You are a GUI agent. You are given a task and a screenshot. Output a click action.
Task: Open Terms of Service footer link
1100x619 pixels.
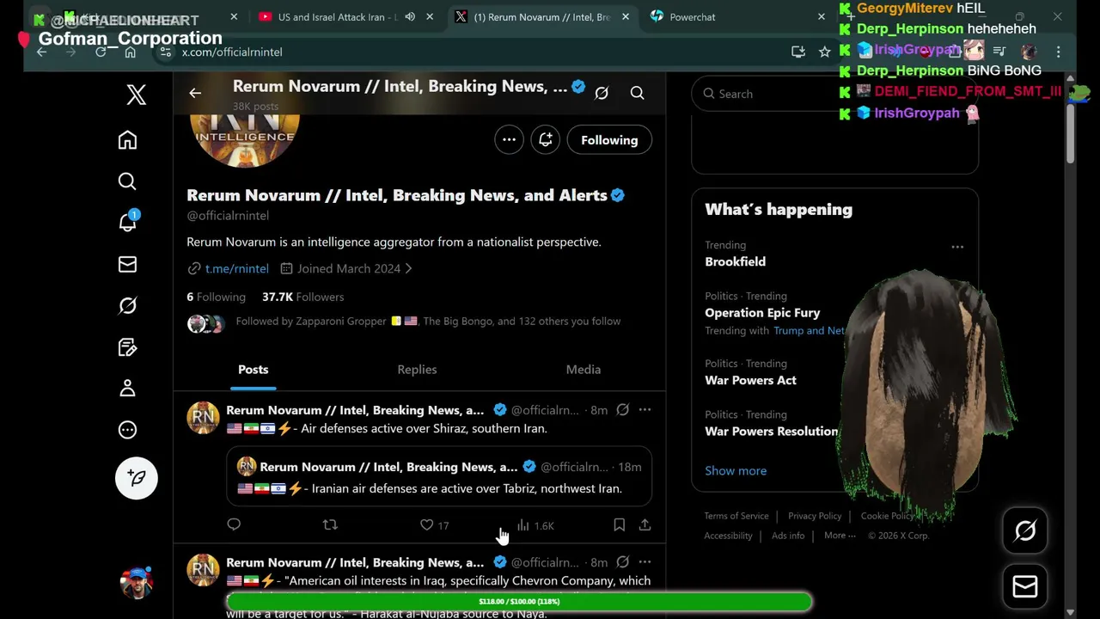pos(736,516)
